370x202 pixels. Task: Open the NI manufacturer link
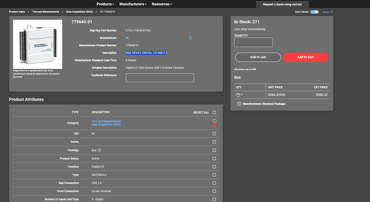[127, 38]
